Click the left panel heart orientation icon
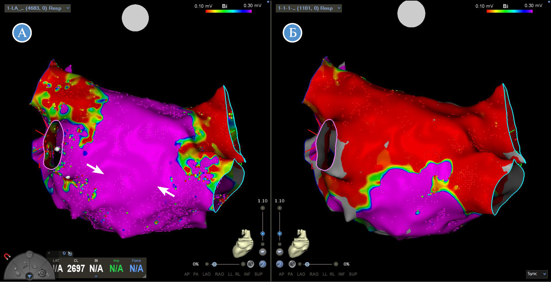Viewport: 551px width, 282px height. point(243,243)
